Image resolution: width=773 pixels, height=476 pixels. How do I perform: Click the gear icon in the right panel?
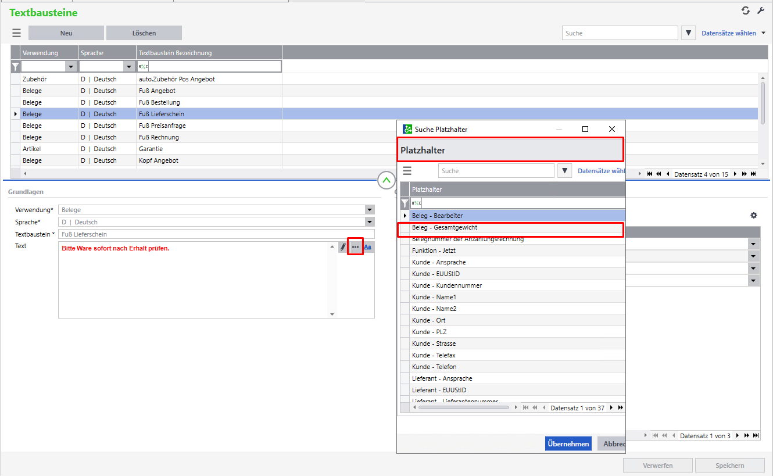pos(754,216)
